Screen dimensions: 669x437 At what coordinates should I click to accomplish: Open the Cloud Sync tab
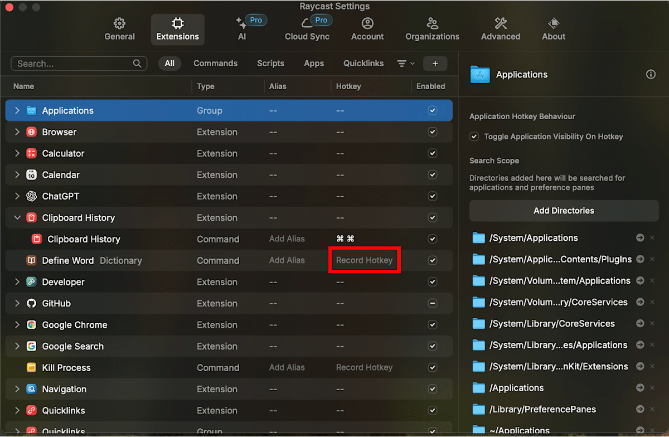(307, 30)
